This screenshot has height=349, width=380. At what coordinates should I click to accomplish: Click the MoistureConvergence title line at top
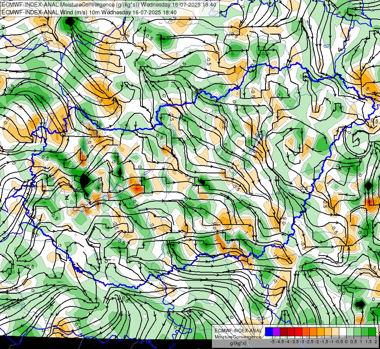click(109, 5)
